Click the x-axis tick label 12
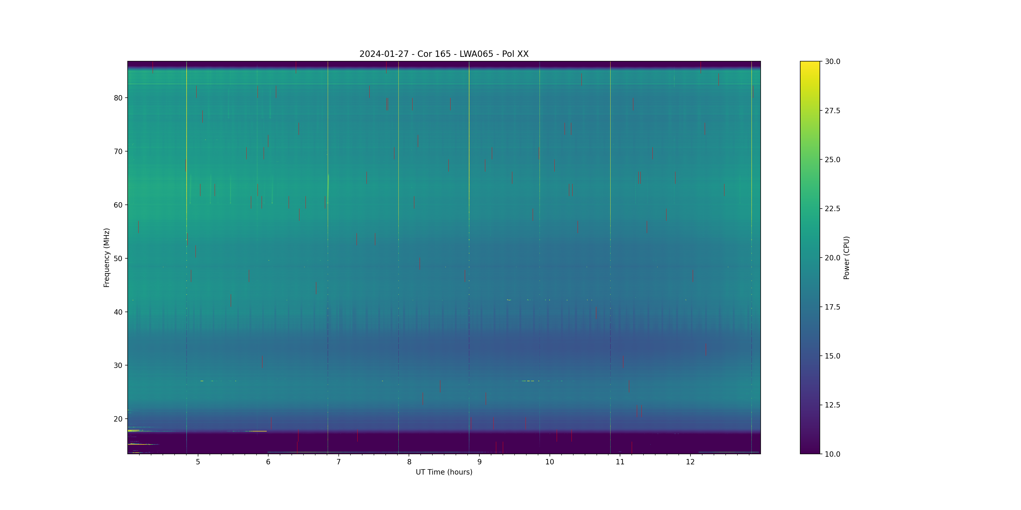 pos(690,462)
